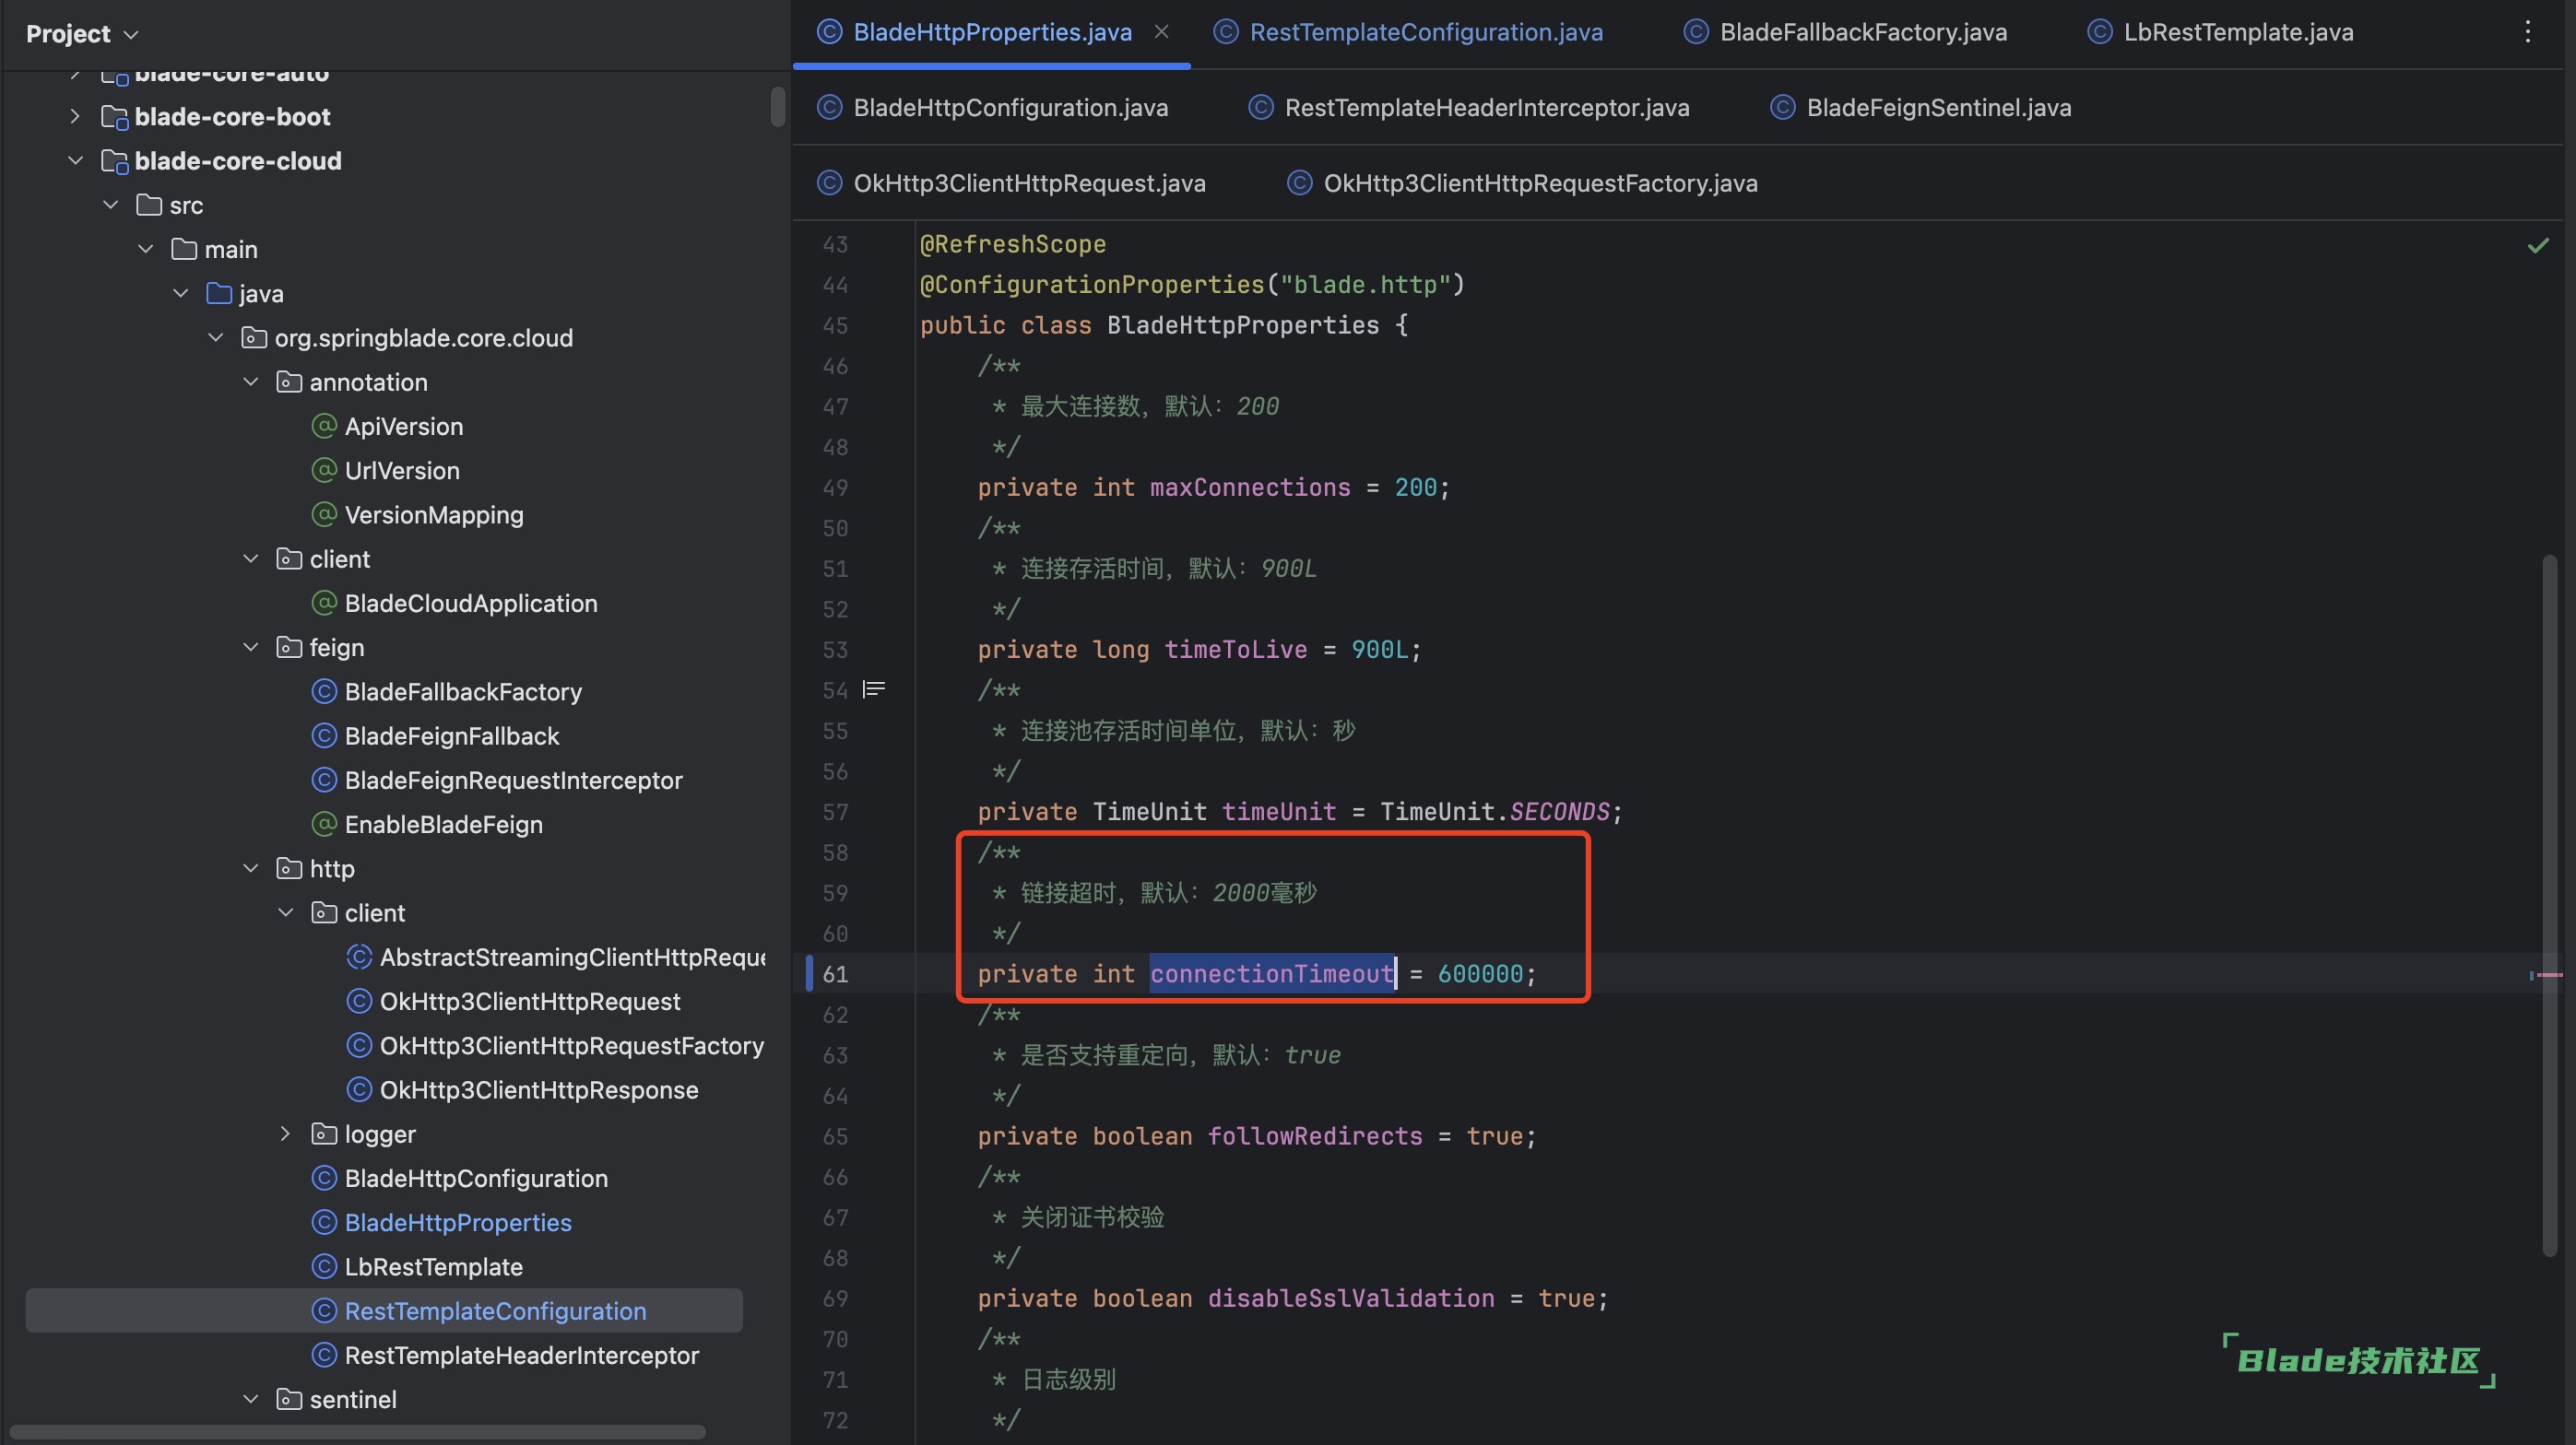Collapse the http package chevron
Viewport: 2576px width, 1445px height.
[251, 867]
